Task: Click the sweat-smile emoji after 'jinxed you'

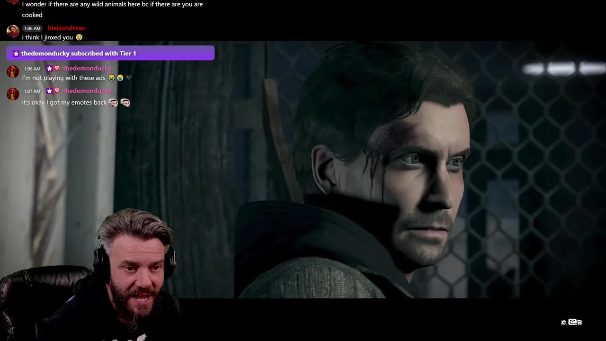Action: tap(79, 37)
